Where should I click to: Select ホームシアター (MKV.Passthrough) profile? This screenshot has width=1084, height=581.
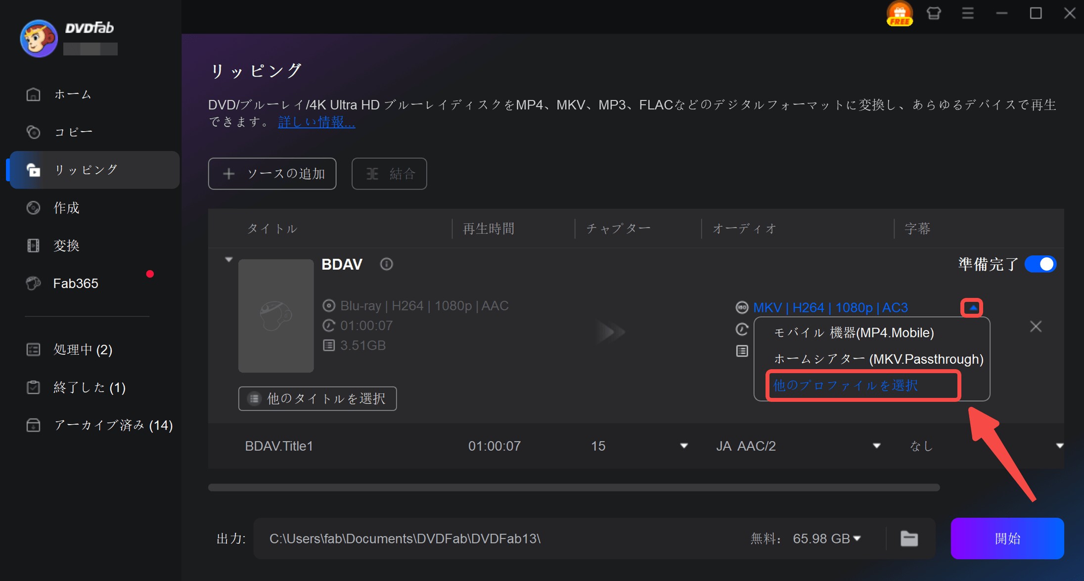pyautogui.click(x=878, y=359)
